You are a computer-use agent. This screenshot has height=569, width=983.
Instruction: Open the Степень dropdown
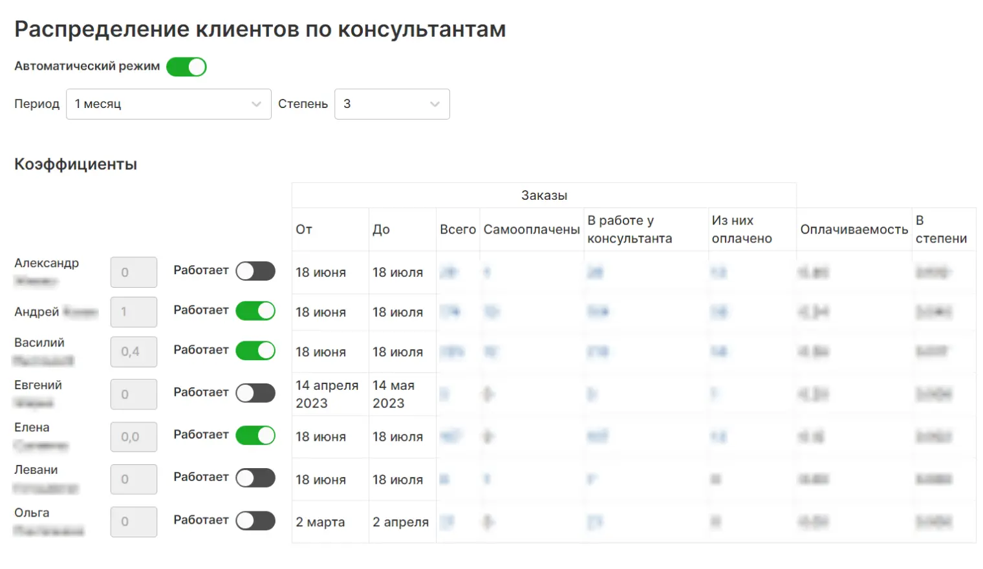(x=391, y=104)
